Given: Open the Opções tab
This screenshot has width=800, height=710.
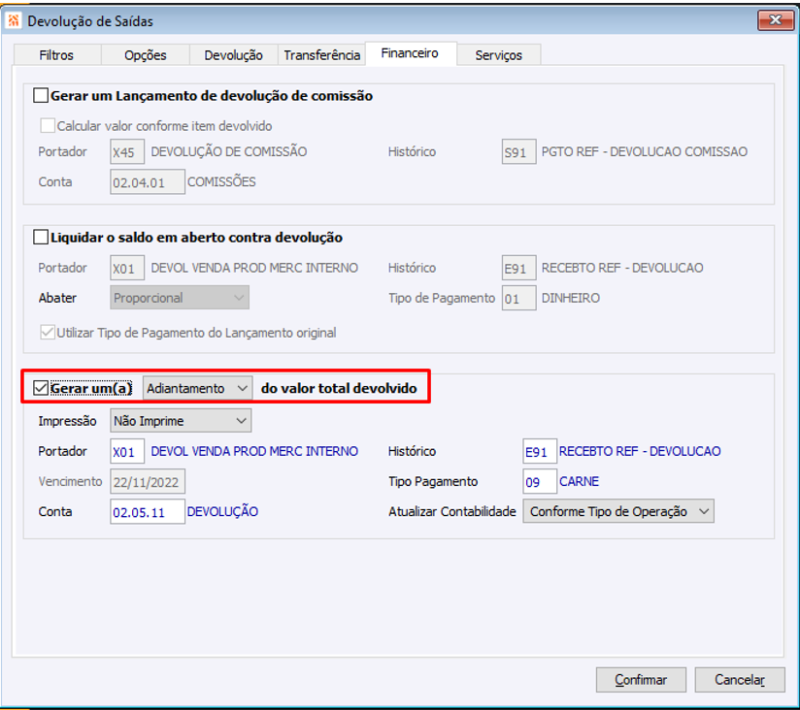Looking at the screenshot, I should (x=146, y=55).
